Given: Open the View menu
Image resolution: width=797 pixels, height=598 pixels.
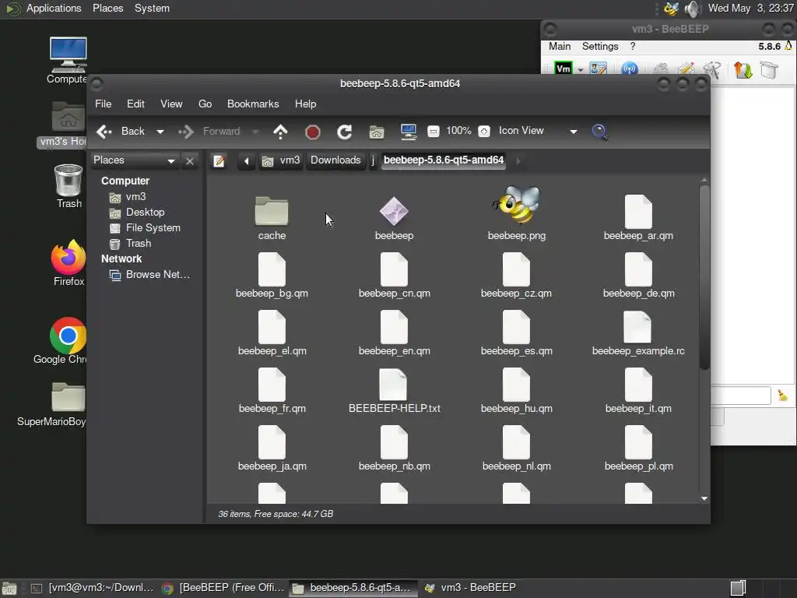Looking at the screenshot, I should coord(171,104).
